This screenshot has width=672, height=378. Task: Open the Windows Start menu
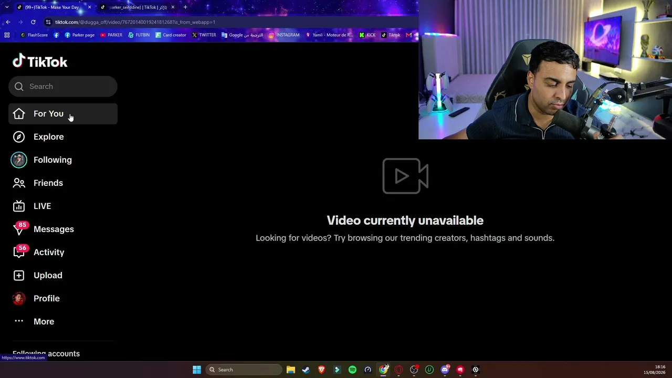197,370
